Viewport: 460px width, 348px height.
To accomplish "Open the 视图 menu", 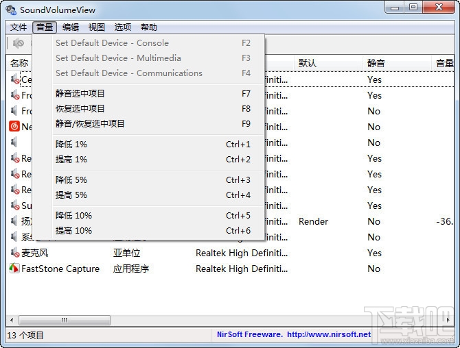I will pyautogui.click(x=97, y=27).
